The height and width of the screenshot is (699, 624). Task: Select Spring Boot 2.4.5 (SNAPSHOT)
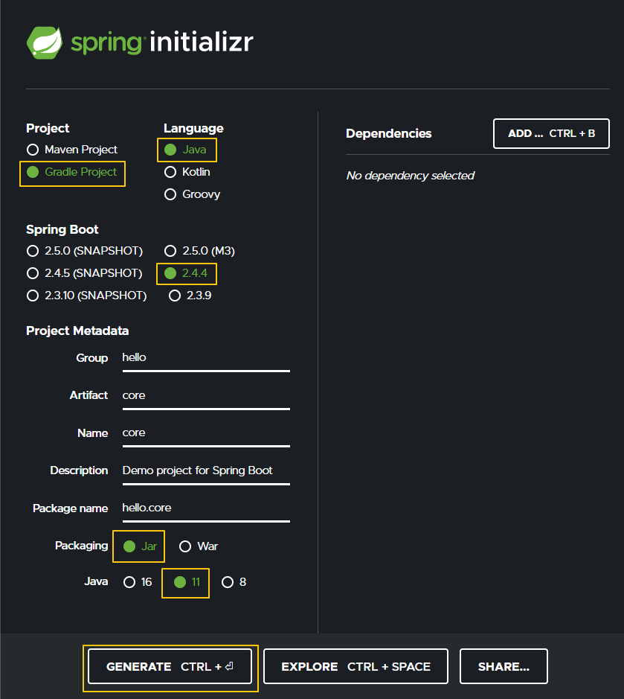pyautogui.click(x=84, y=273)
